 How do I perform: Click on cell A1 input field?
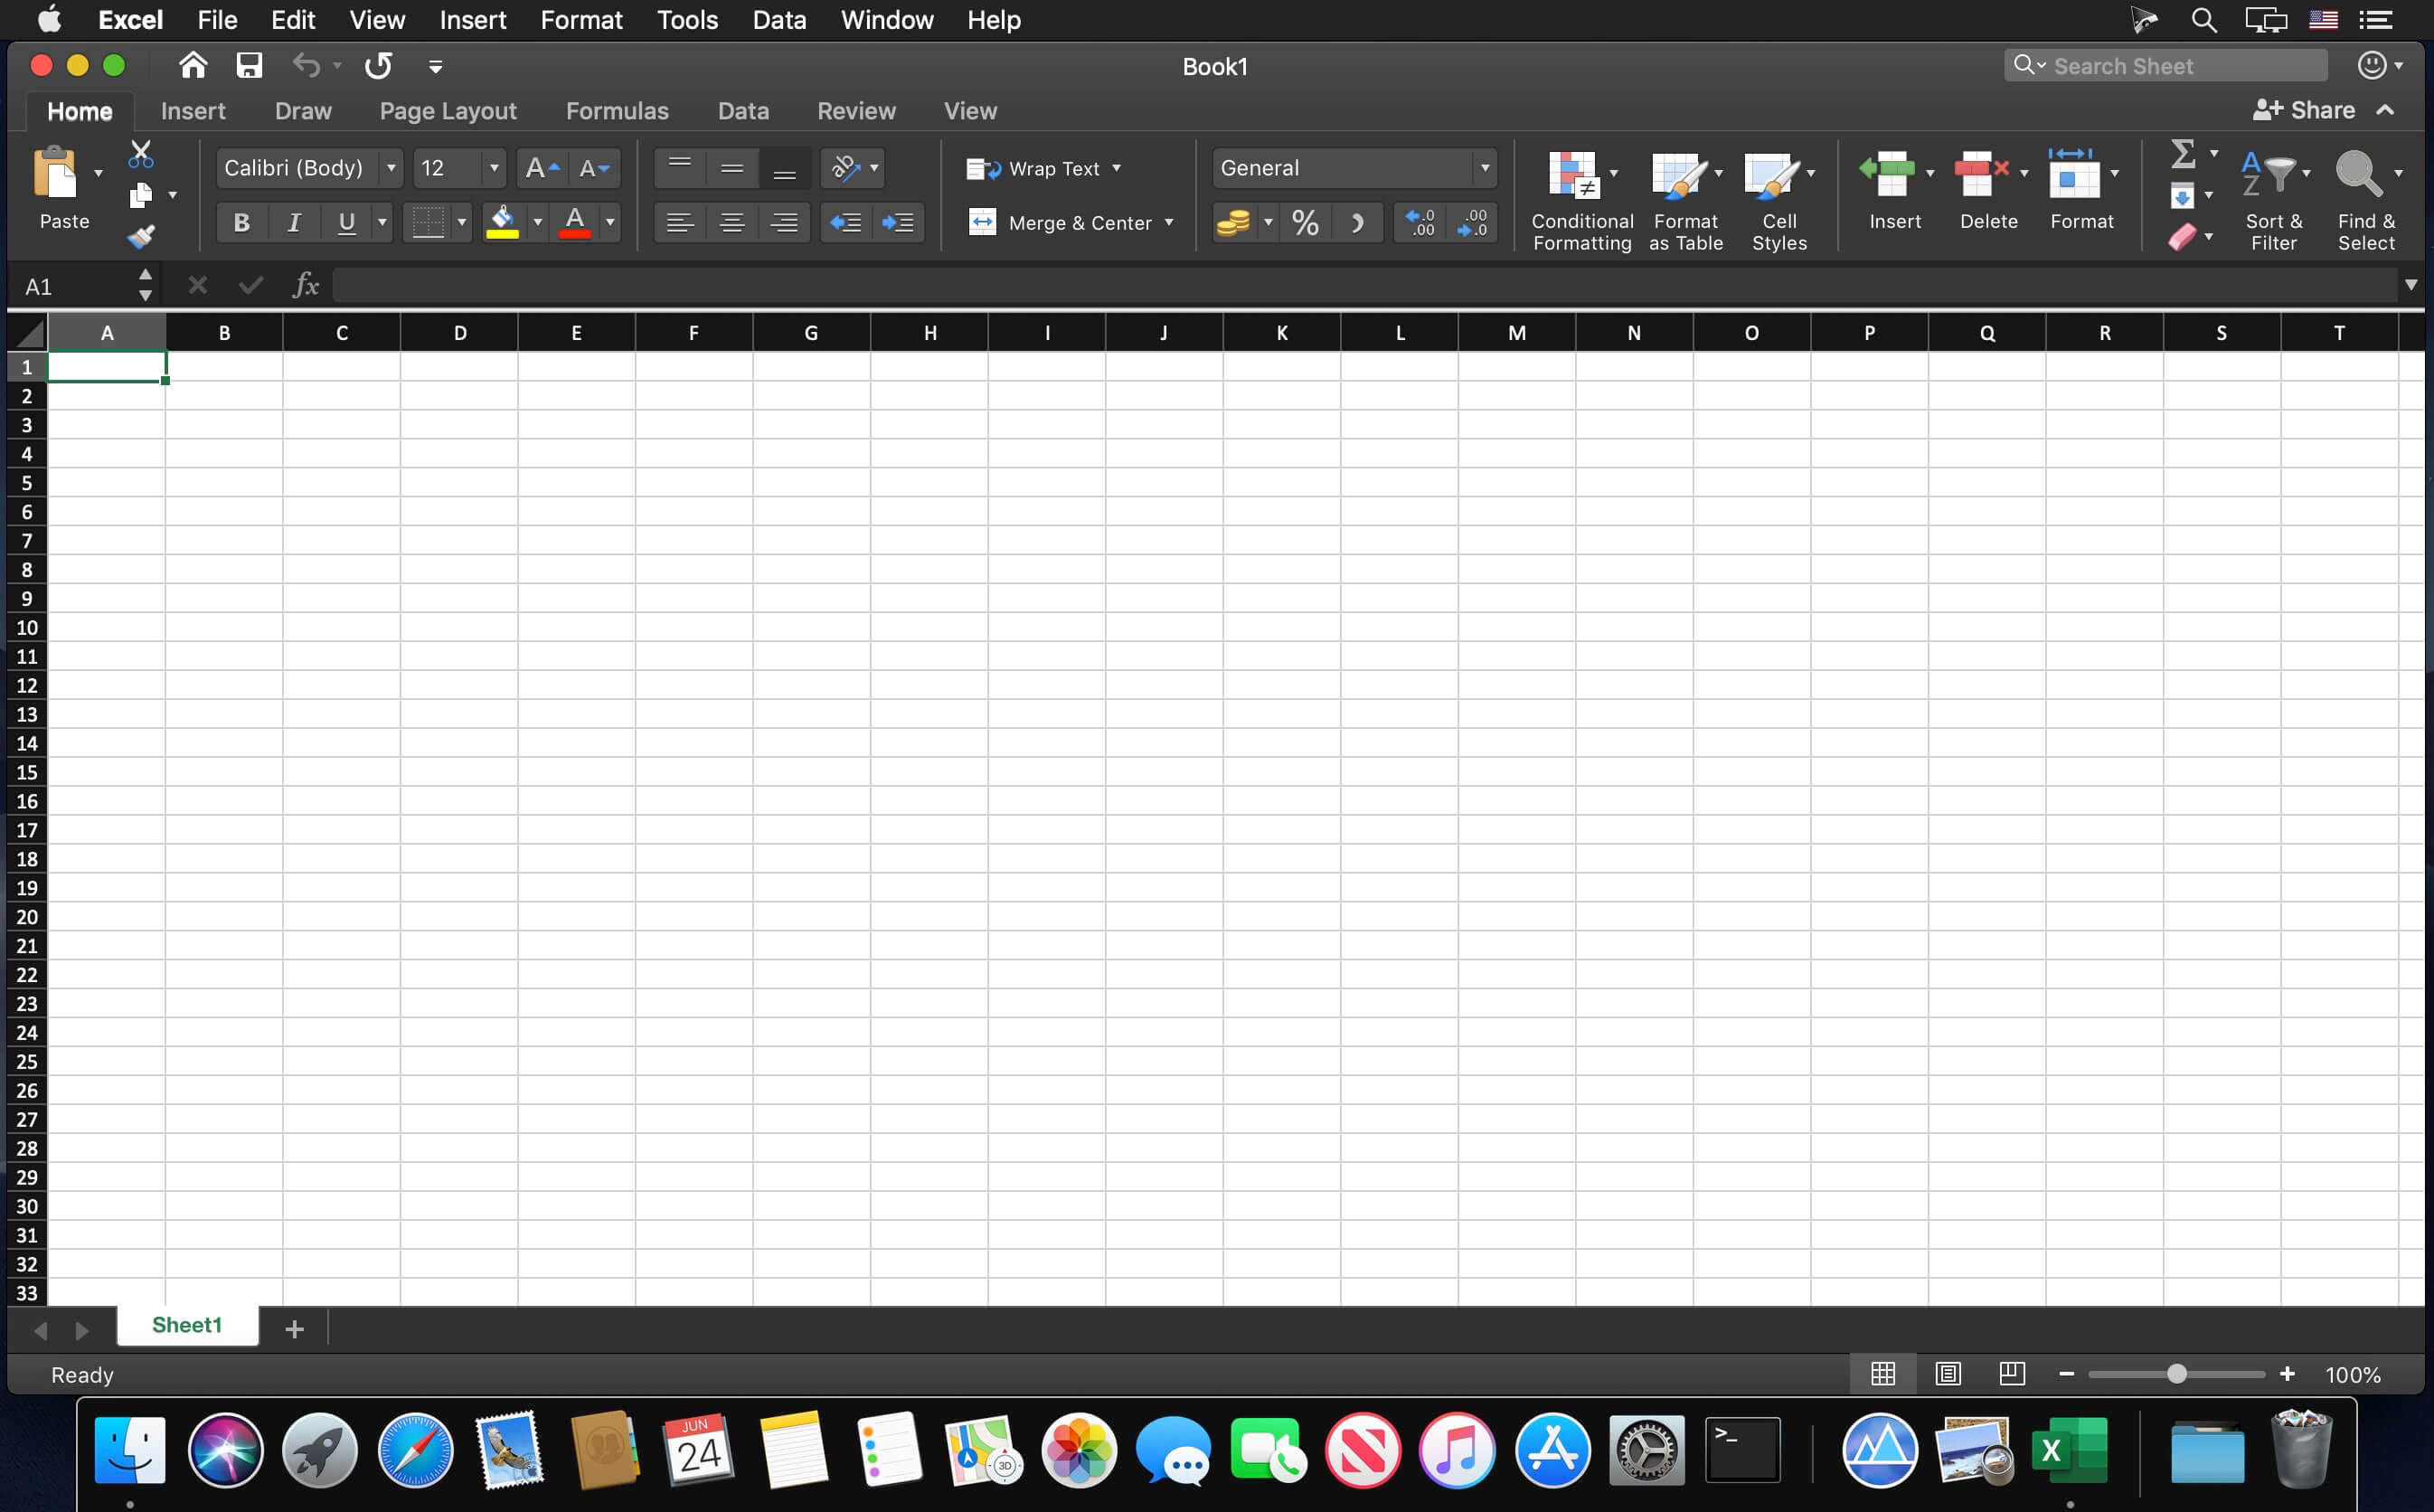105,366
